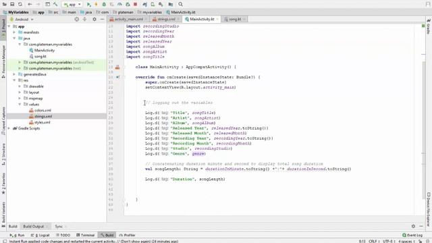Expand Gradle Scripts node
This screenshot has width=432, height=243.
9,128
